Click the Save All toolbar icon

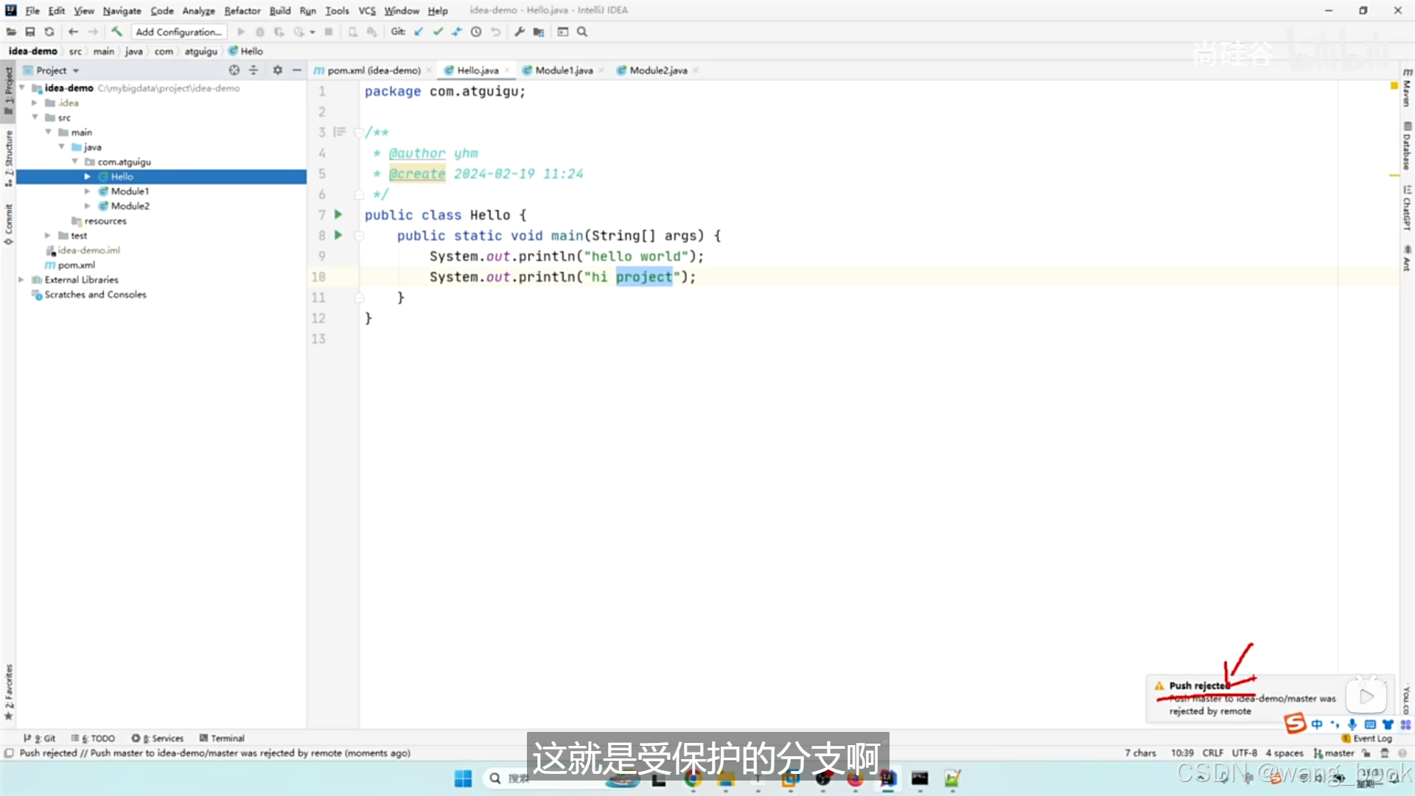point(30,32)
